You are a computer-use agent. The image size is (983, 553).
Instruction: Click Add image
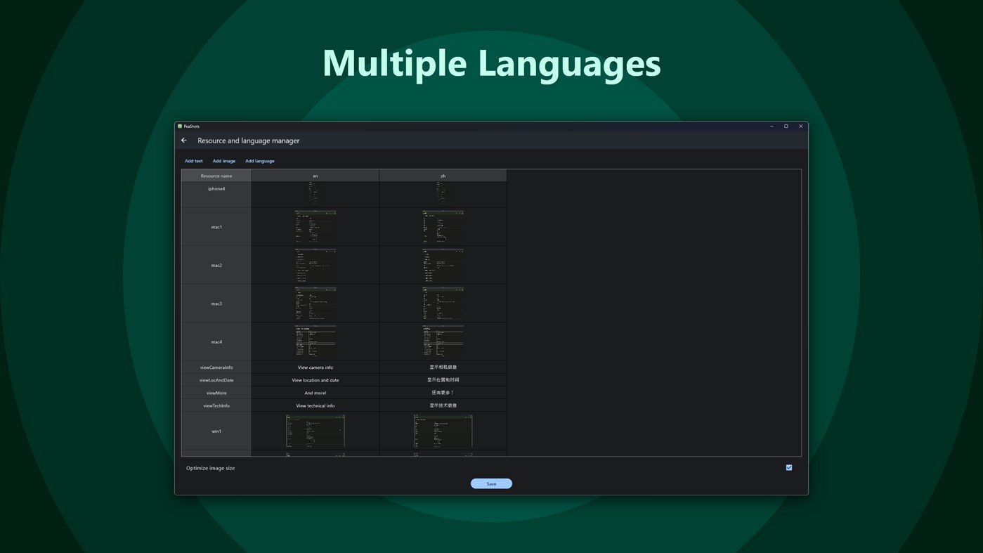point(224,161)
